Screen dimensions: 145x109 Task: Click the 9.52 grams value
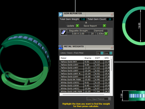(87, 62)
